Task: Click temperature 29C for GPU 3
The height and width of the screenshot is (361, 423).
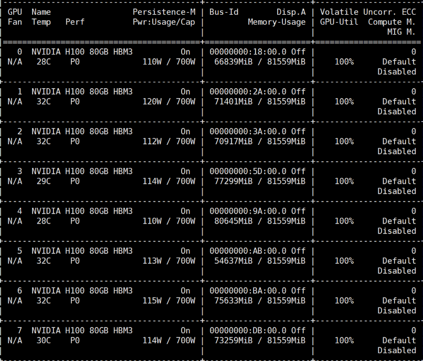Action: point(44,182)
